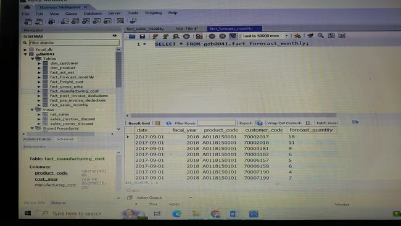Image resolution: width=401 pixels, height=226 pixels.
Task: Commit the current transaction
Action: pos(212,36)
